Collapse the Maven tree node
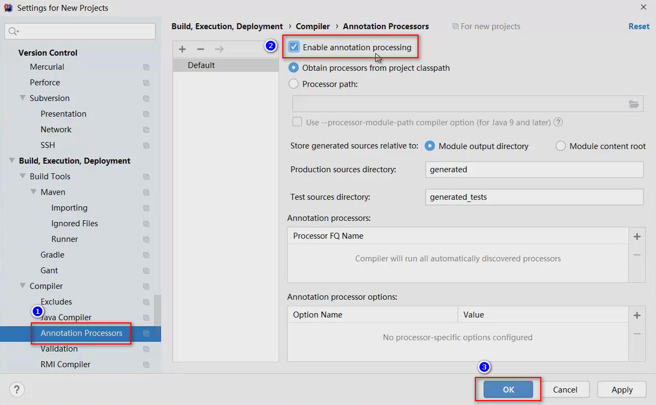This screenshot has width=656, height=405. 34,192
